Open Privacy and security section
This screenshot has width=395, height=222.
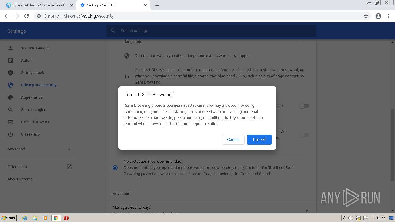[39, 85]
